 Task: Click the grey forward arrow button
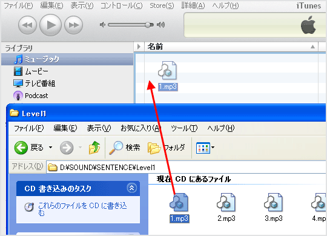(x=67, y=148)
